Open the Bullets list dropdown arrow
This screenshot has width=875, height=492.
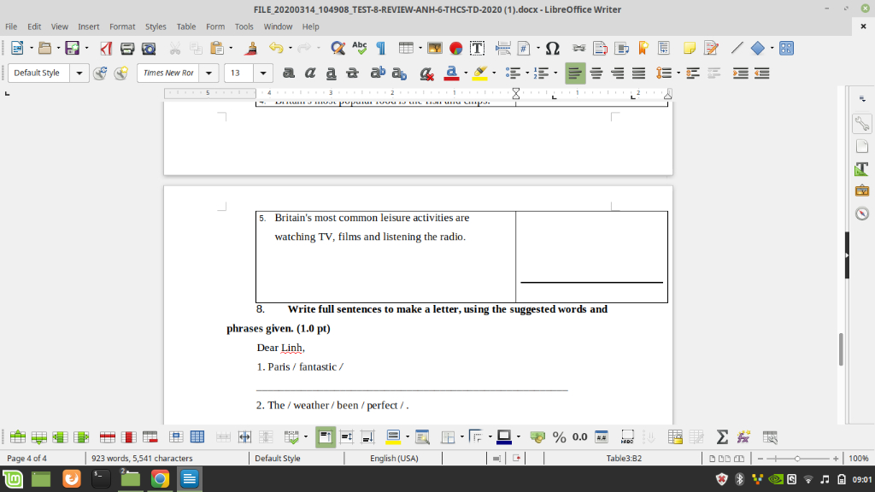(526, 73)
